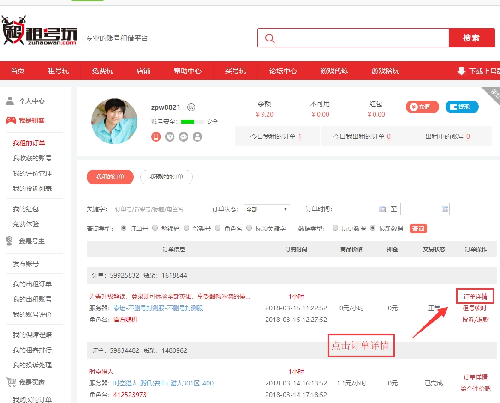Open end date calendar picker icon
The height and width of the screenshot is (403, 500).
click(445, 209)
